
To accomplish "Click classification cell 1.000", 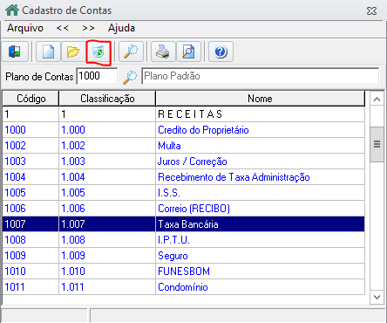I will click(107, 130).
